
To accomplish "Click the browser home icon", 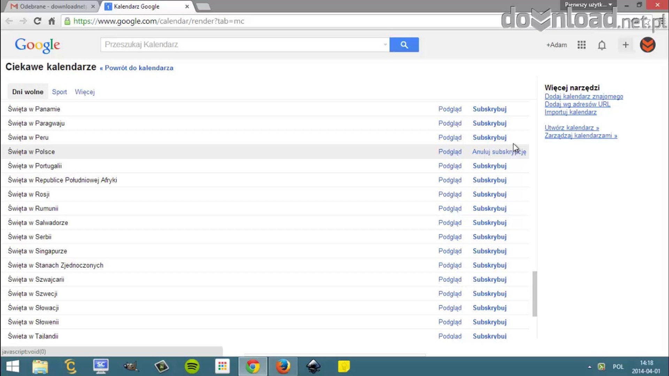I will click(52, 21).
